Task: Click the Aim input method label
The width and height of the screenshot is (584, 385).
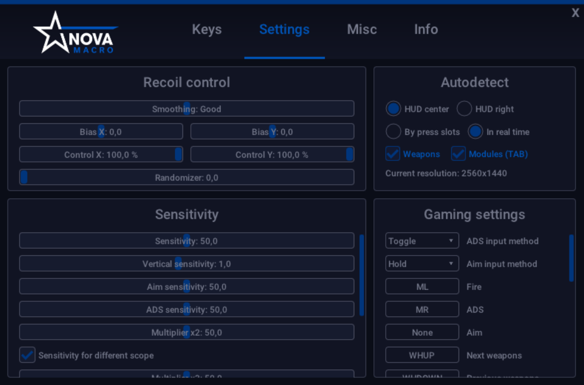Action: pos(502,264)
